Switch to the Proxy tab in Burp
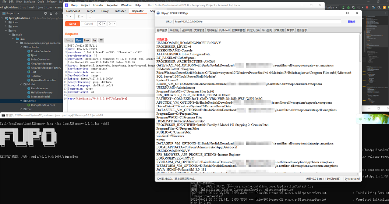 tap(105, 11)
